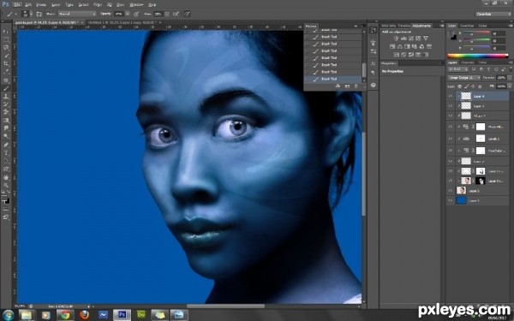Hide Layer 2 with its eye icon
This screenshot has width=514, height=321.
pos(451,162)
